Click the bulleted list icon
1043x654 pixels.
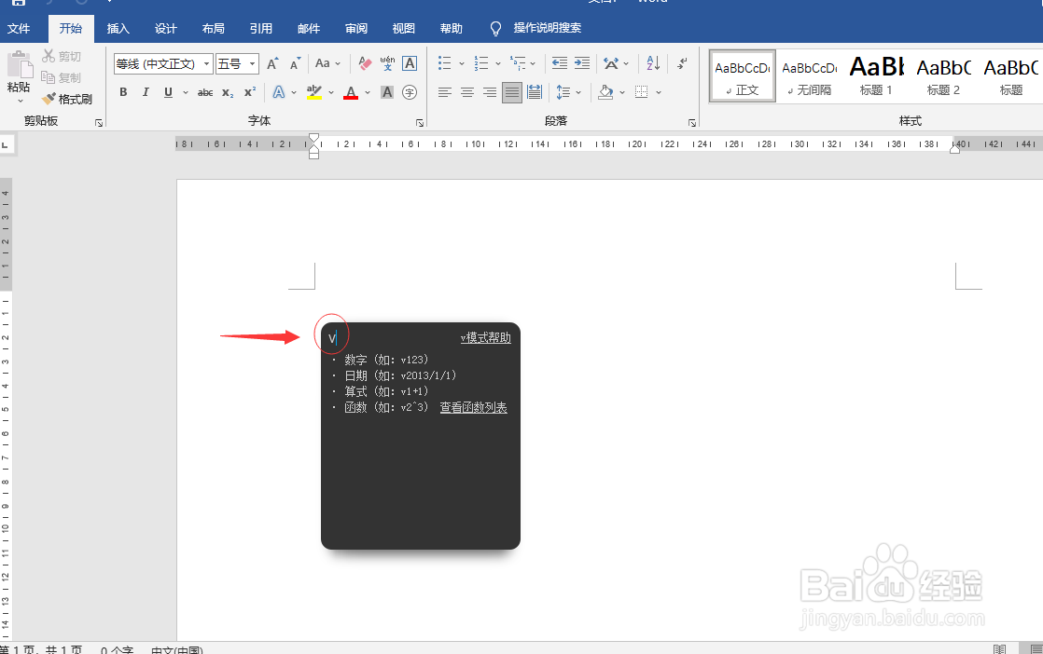pos(444,63)
